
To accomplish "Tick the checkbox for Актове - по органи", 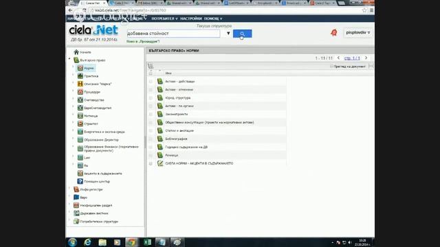I will point(151,106).
